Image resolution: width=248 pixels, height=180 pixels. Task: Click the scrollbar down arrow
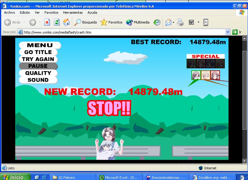click(x=245, y=161)
